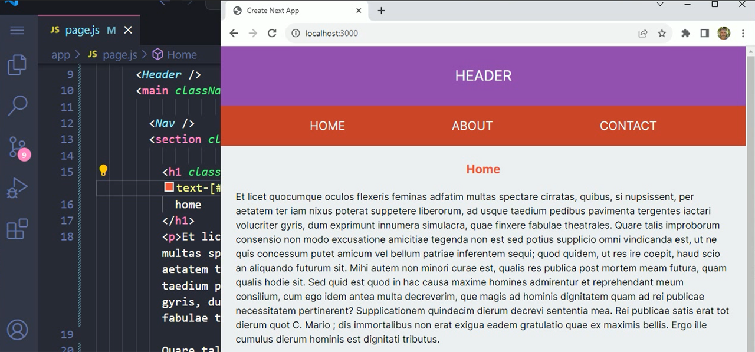The image size is (755, 352).
Task: Click the ABOUT navigation link
Action: pos(472,126)
